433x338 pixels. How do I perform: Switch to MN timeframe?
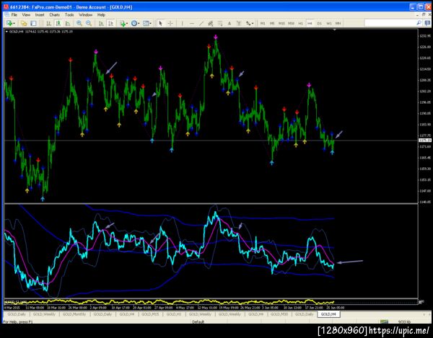tap(338, 24)
